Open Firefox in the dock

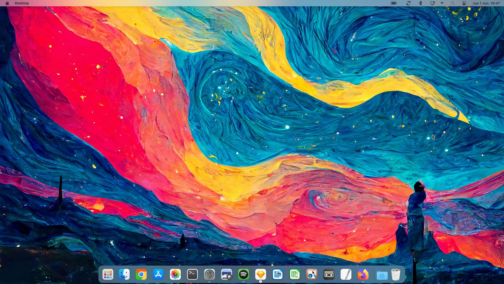[363, 275]
